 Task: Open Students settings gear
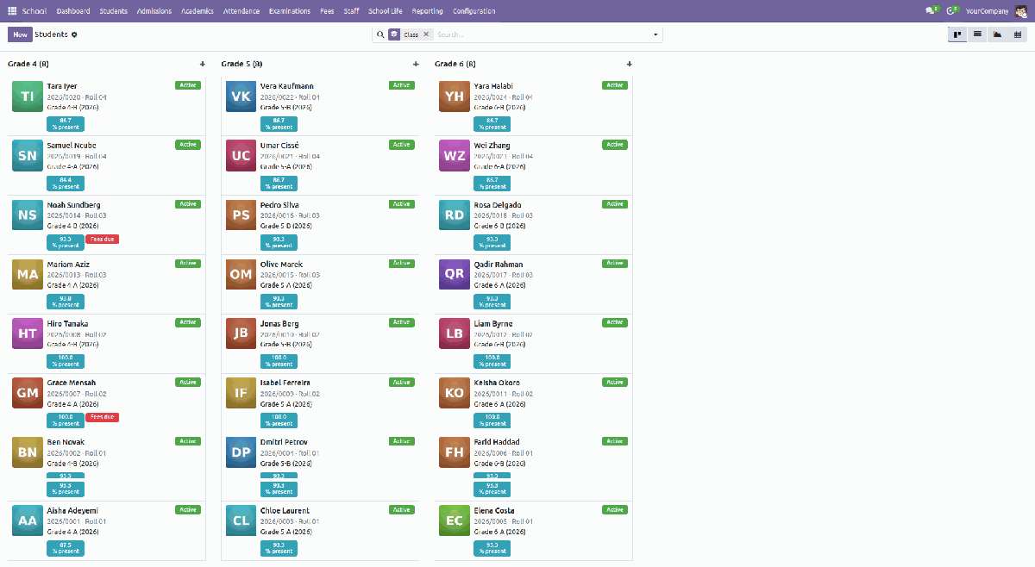click(x=74, y=34)
